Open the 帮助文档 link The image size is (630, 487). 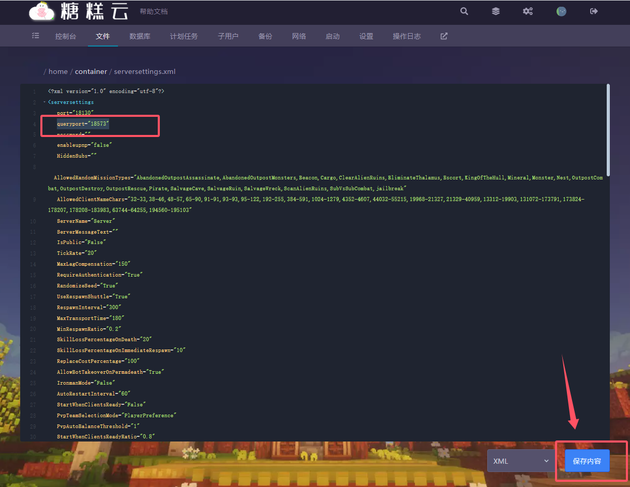pyautogui.click(x=154, y=11)
